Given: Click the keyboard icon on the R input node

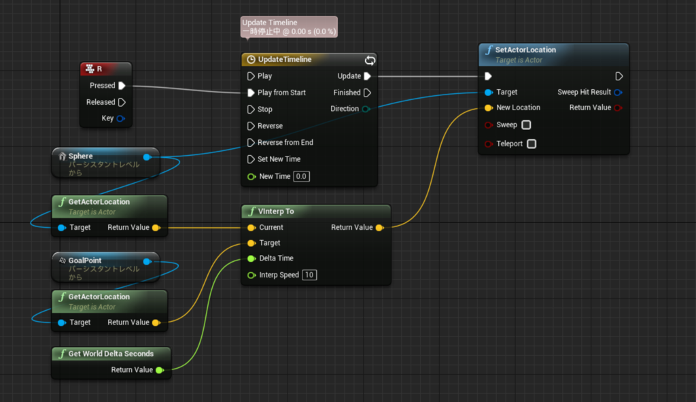Looking at the screenshot, I should click(90, 69).
